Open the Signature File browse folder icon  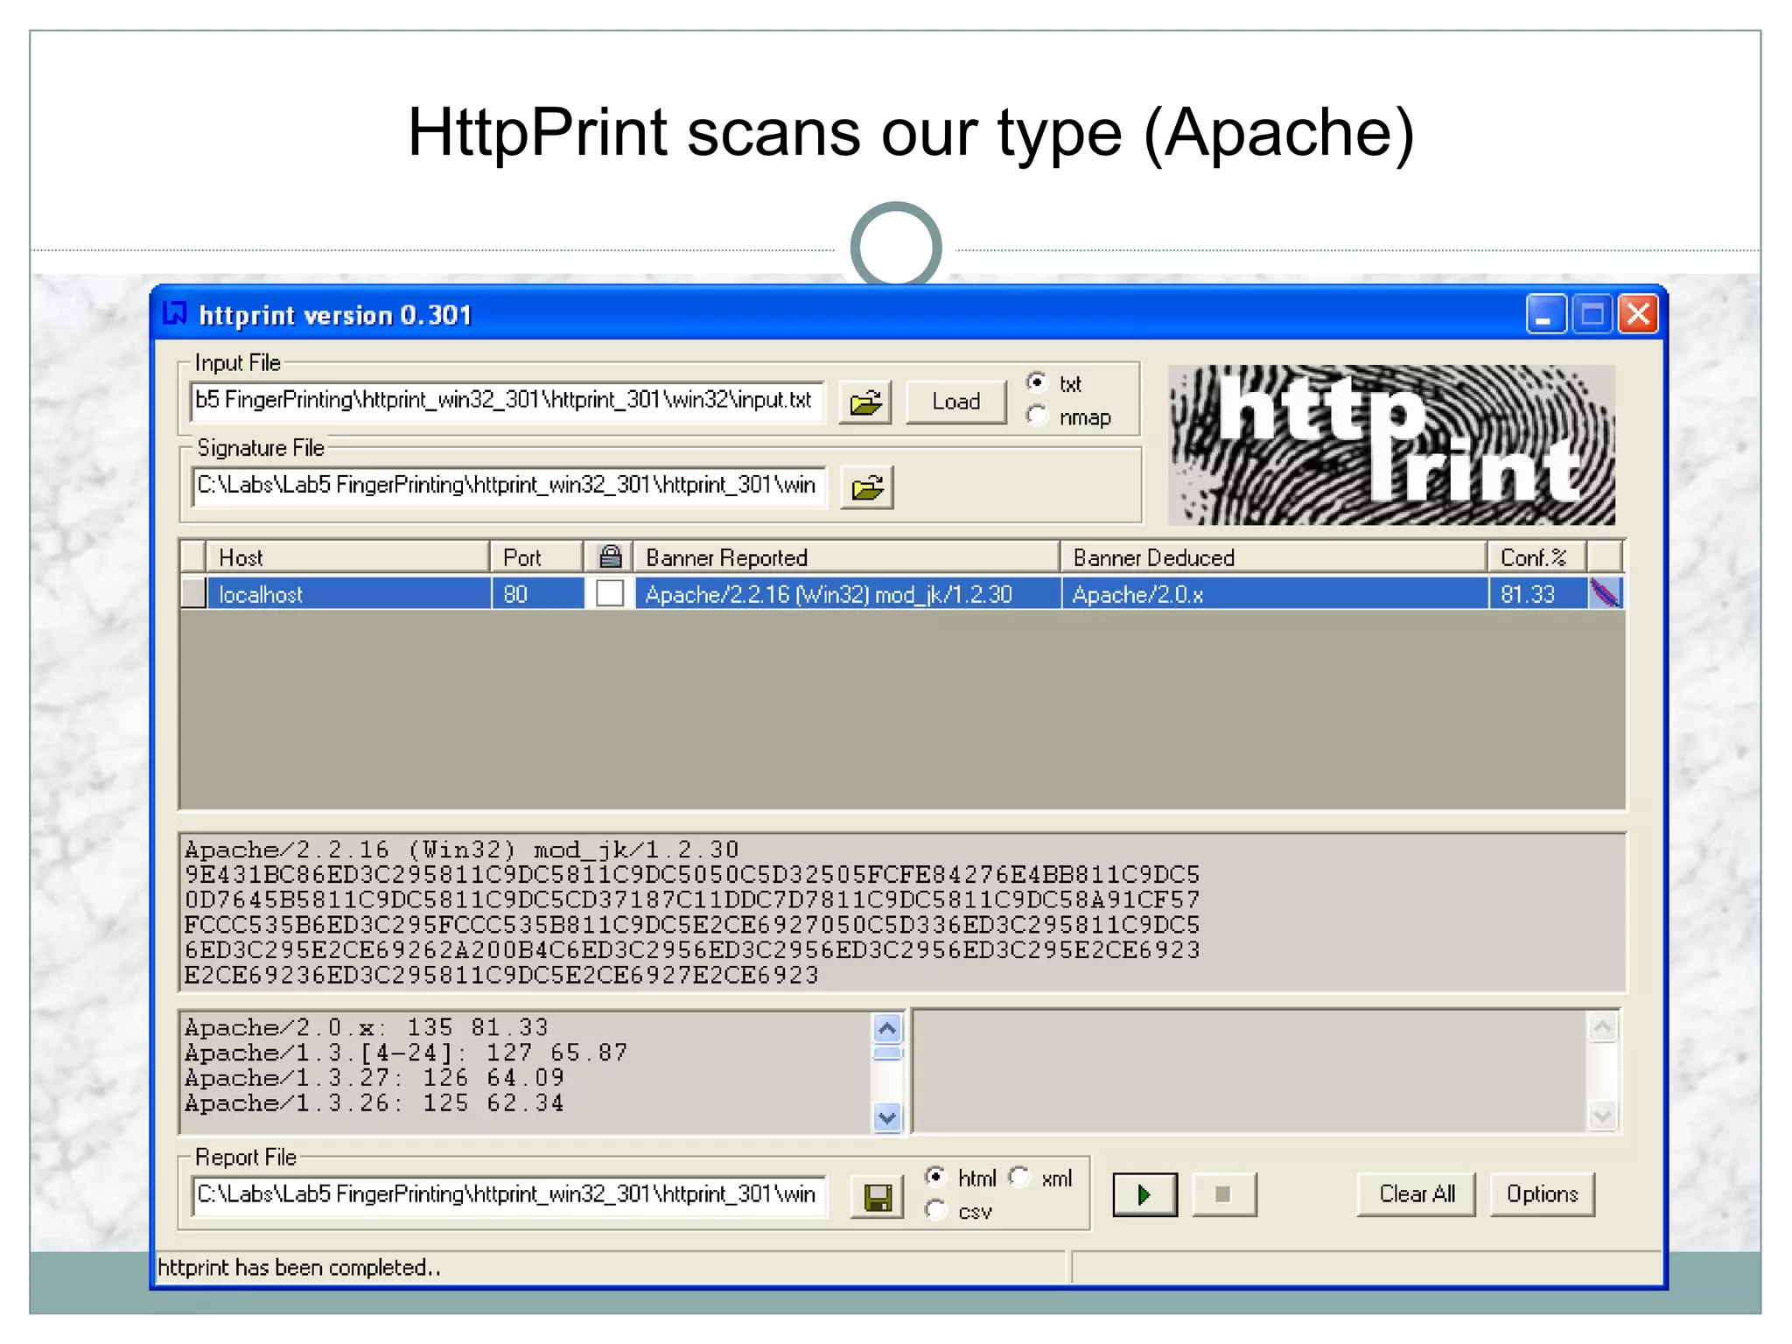coord(867,487)
